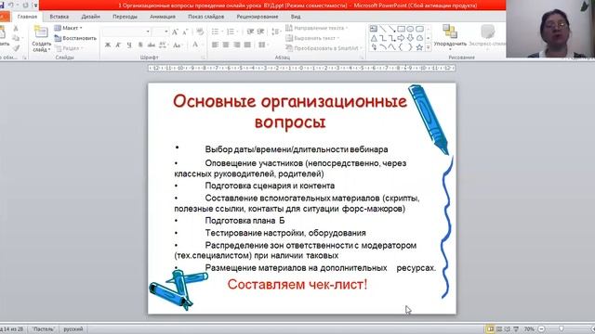Click the Arrange (Упорядочить) button

pos(450,37)
